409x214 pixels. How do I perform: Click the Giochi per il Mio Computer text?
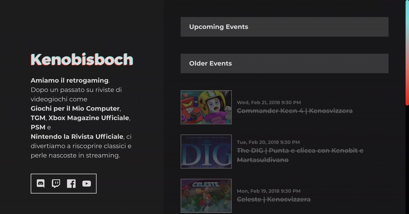[x=75, y=109]
